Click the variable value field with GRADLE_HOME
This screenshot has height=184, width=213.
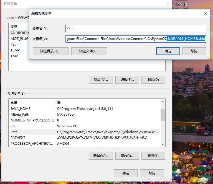coord(136,39)
